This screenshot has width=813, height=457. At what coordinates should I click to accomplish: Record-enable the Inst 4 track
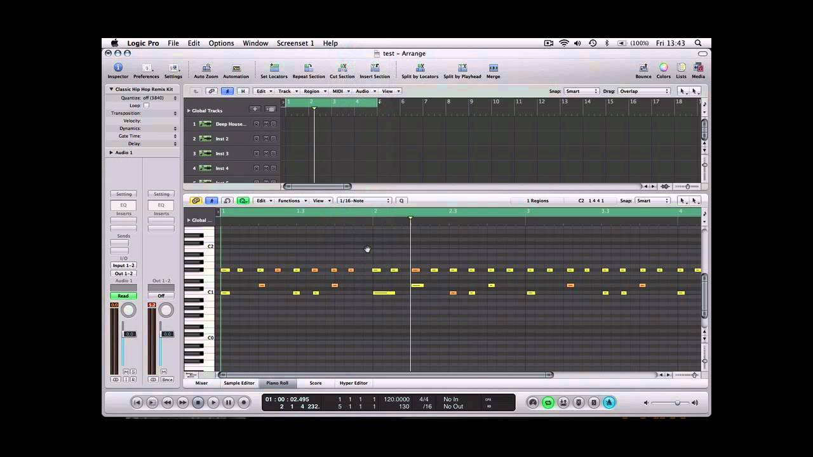(257, 168)
